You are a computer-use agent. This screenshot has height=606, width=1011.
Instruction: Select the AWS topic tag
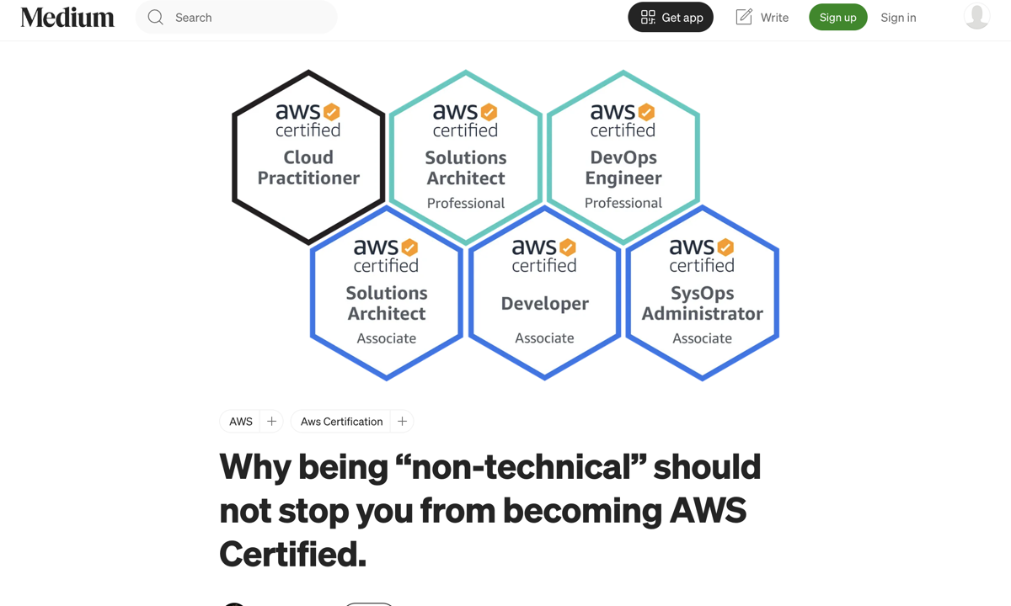[241, 421]
